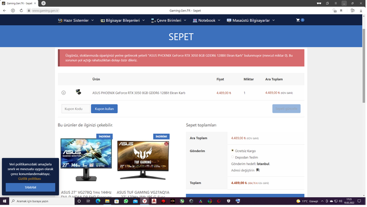Viewport: 367px width, 207px height.
Task: Remove ASUS PHOENIX item from cart
Action: pyautogui.click(x=64, y=93)
